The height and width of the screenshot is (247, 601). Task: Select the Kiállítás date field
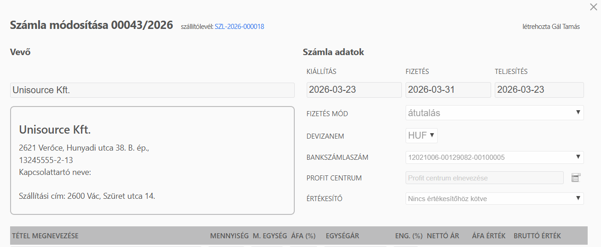pos(354,90)
